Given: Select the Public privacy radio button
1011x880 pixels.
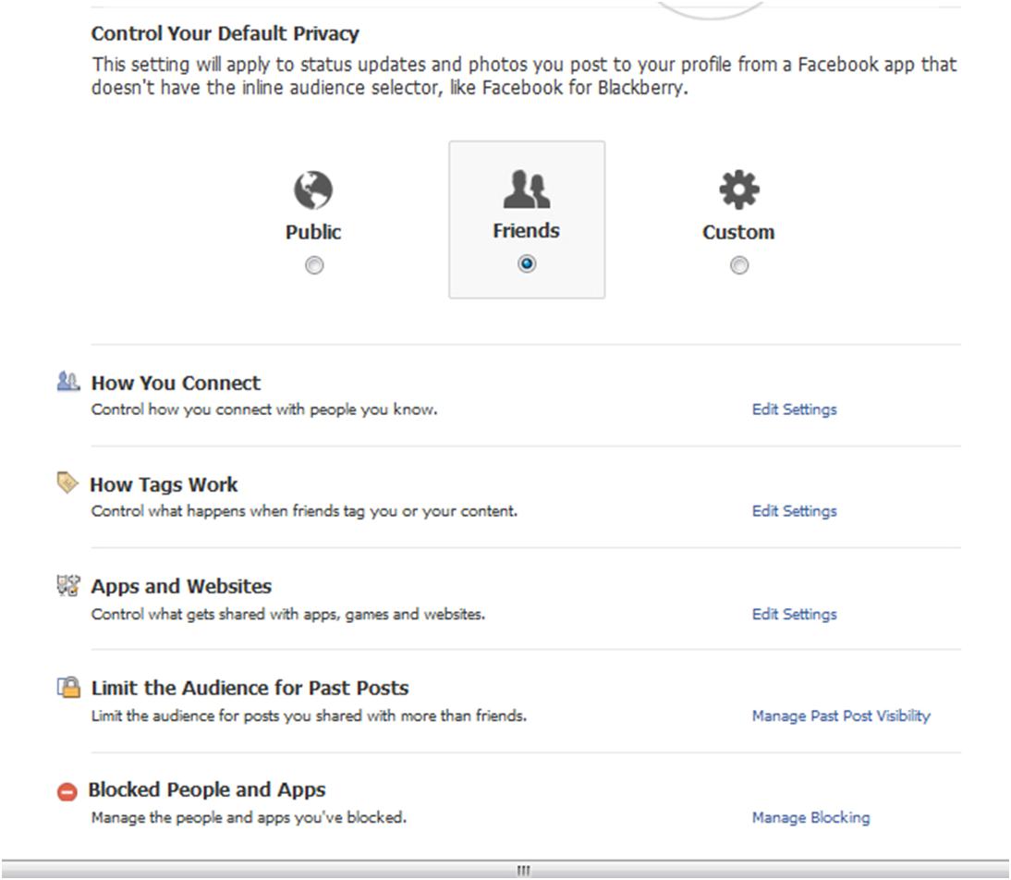Looking at the screenshot, I should pyautogui.click(x=314, y=266).
